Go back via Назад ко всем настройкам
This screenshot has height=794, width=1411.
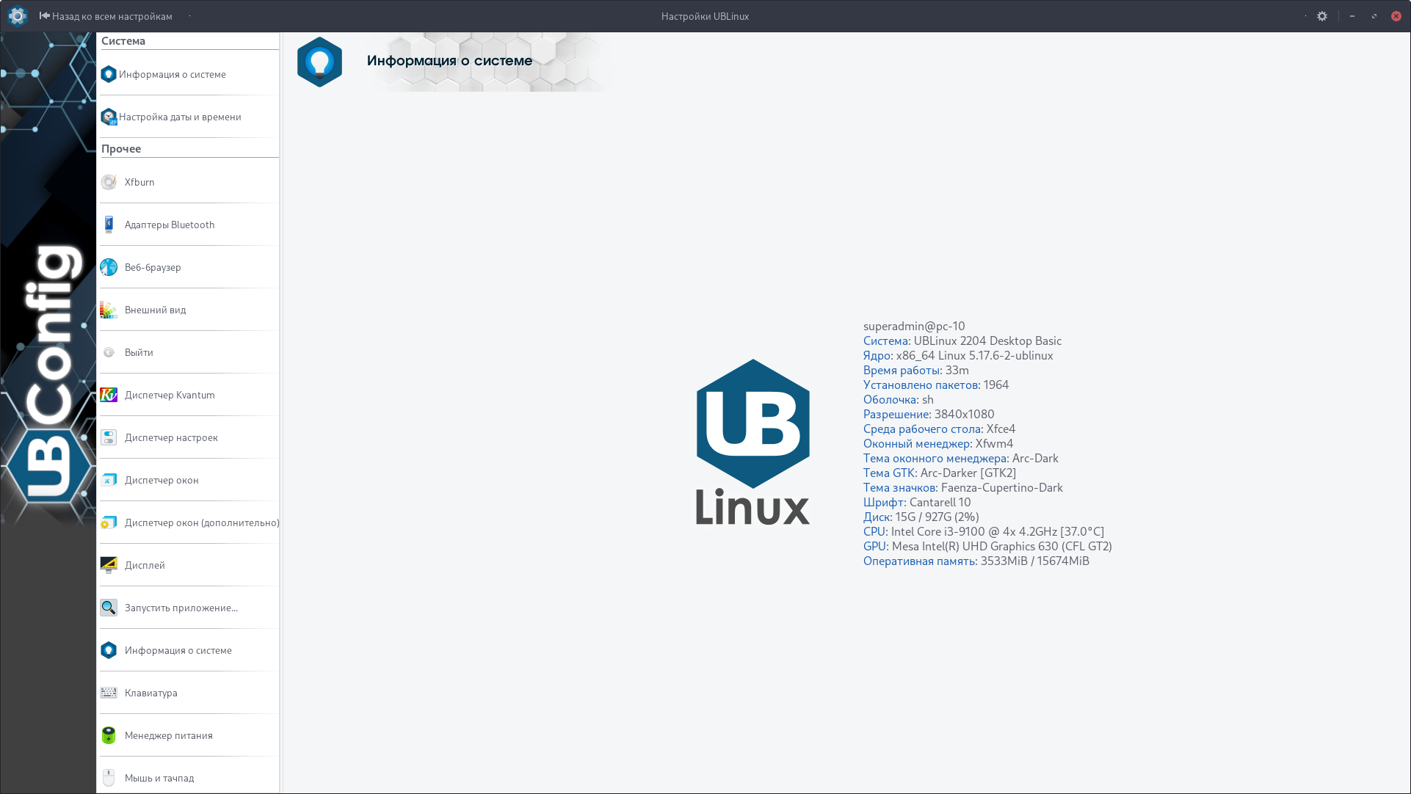[x=106, y=16]
